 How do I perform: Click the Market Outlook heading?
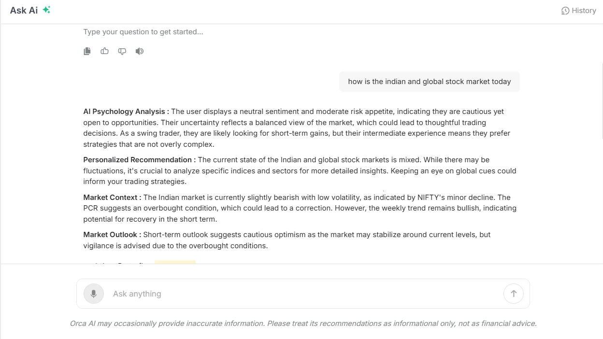[x=112, y=235]
